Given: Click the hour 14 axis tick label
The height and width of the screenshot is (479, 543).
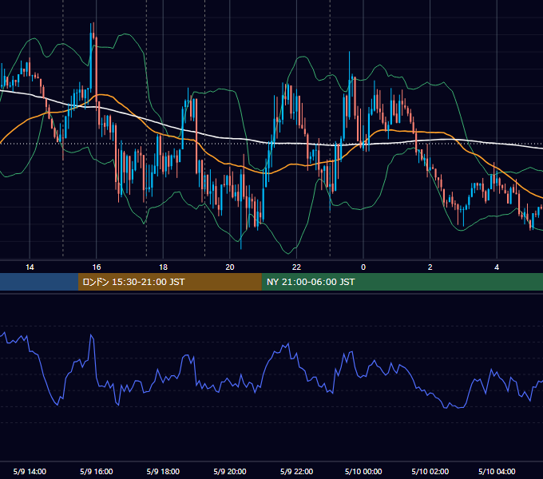Looking at the screenshot, I should coord(30,267).
